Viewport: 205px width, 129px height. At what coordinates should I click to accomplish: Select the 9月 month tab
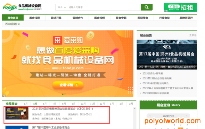coord(73,104)
